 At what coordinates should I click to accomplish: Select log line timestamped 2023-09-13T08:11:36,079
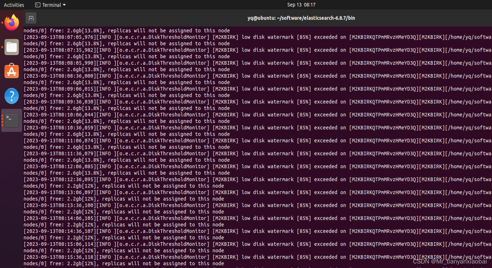[x=258, y=153]
